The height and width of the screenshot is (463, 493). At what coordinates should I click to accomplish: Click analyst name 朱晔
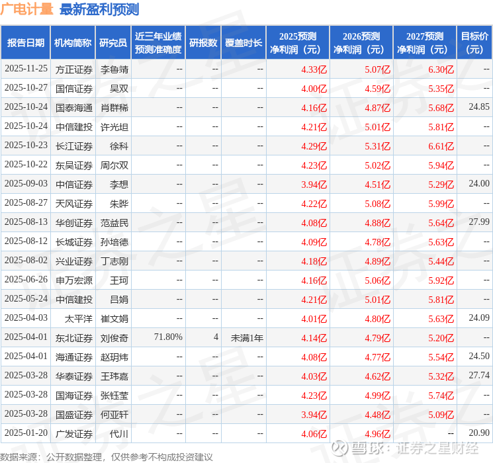pyautogui.click(x=119, y=204)
